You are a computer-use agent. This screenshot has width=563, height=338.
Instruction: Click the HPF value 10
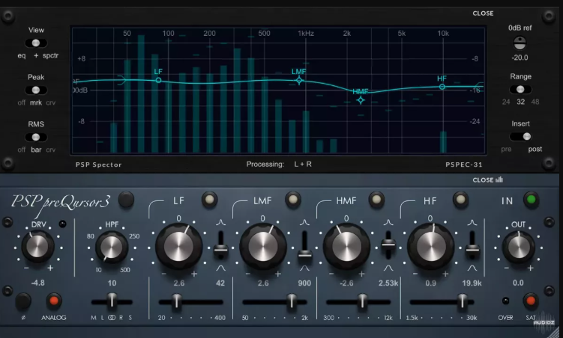click(112, 283)
